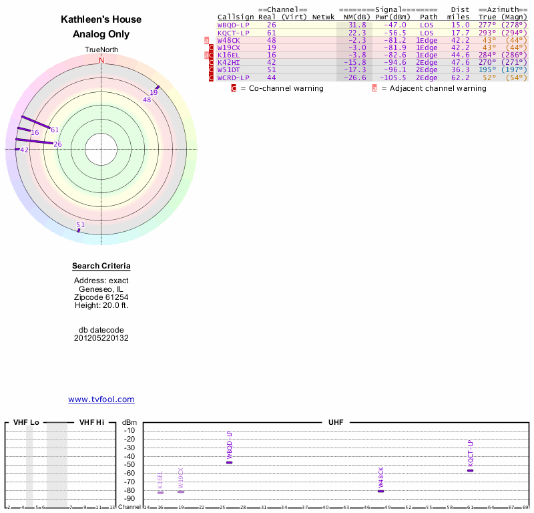Screen dimensions: 534x513
Task: Click the co-channel warning icon beside K42HI
Action: pos(212,62)
